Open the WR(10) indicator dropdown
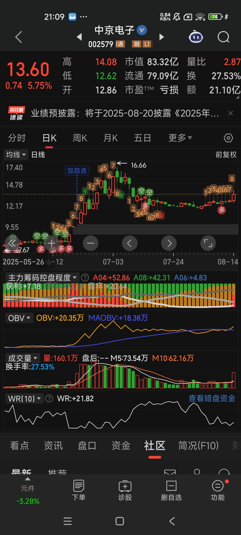The width and height of the screenshot is (241, 535). click(24, 399)
